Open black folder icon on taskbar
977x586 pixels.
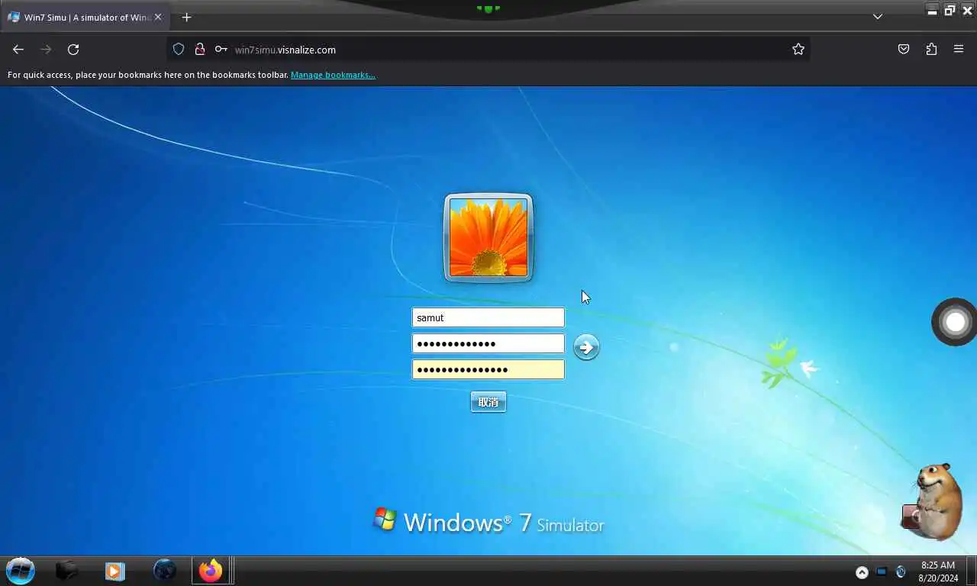click(x=67, y=571)
